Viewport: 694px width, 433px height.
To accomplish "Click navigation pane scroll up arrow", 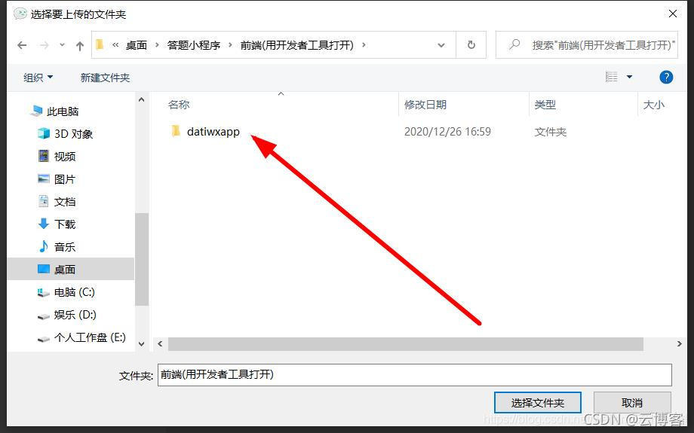I will click(x=141, y=100).
